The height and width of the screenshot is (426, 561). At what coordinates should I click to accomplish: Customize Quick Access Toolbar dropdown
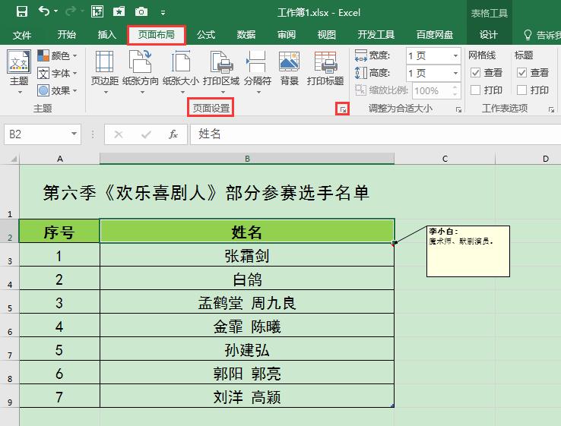[163, 13]
